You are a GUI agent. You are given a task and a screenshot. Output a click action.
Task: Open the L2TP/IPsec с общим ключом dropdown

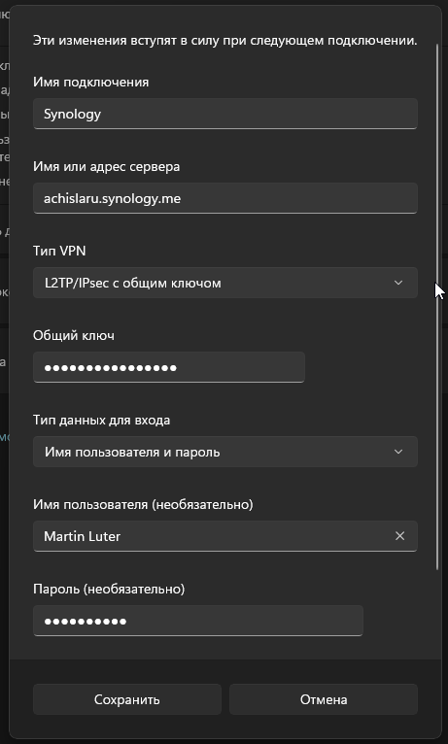coord(225,283)
